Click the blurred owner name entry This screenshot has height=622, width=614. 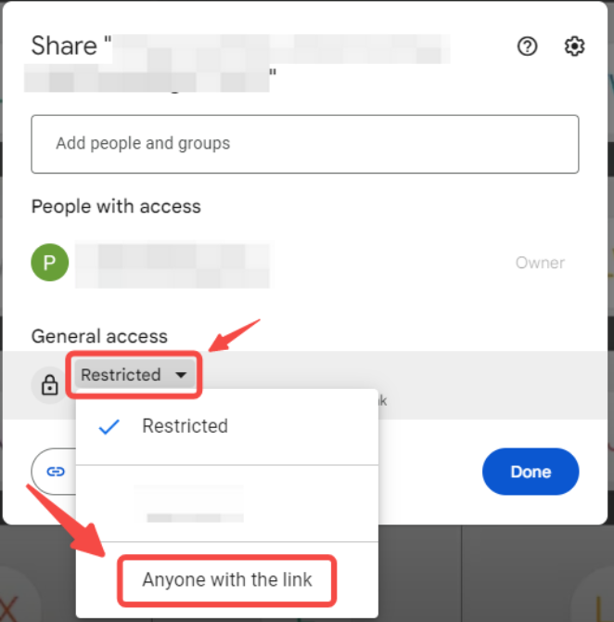click(173, 264)
